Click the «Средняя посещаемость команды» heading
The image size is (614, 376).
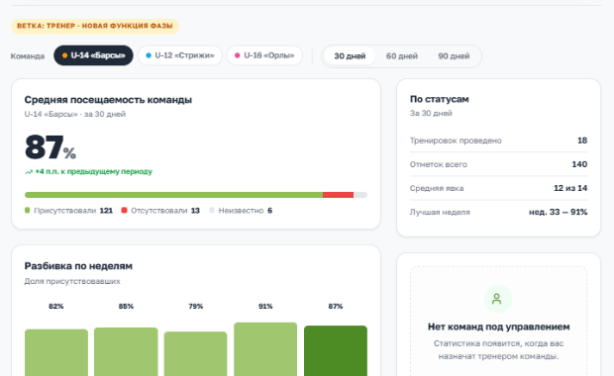tap(108, 100)
